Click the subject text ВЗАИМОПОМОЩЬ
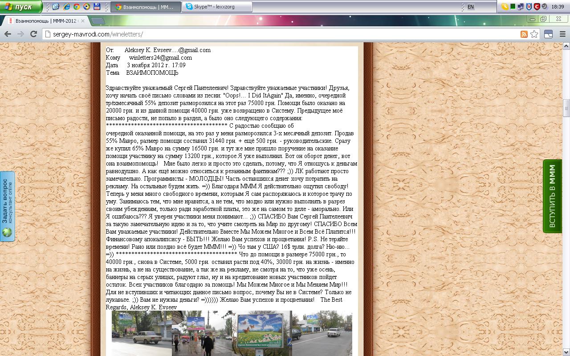 152,73
